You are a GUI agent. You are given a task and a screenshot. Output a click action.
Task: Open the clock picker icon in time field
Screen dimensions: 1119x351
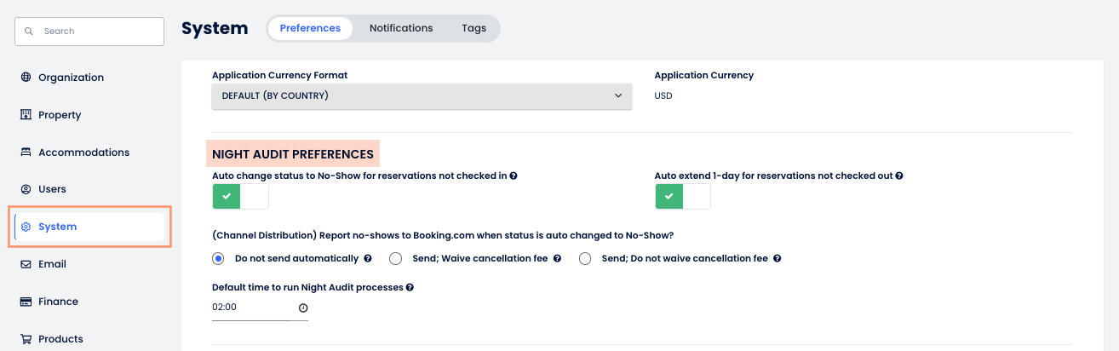(302, 308)
